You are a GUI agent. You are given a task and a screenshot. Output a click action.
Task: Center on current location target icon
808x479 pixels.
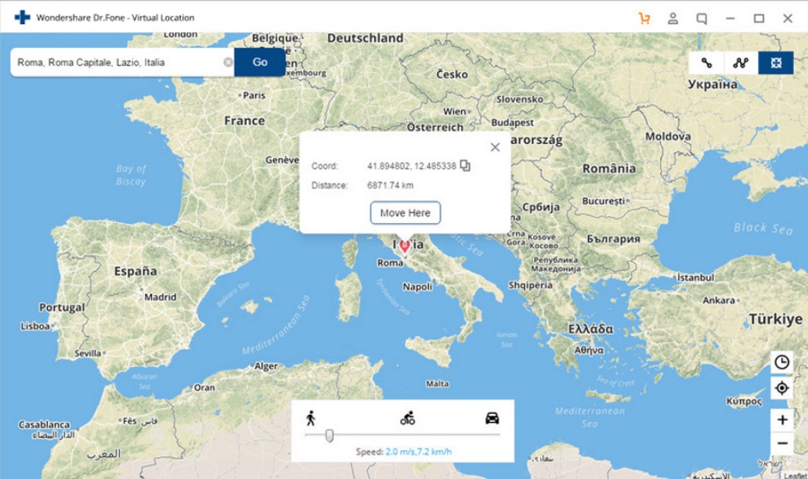781,388
